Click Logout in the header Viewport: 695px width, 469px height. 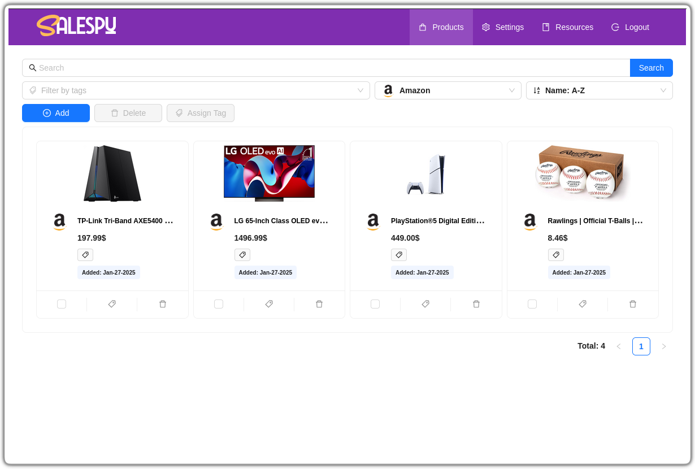pos(630,27)
